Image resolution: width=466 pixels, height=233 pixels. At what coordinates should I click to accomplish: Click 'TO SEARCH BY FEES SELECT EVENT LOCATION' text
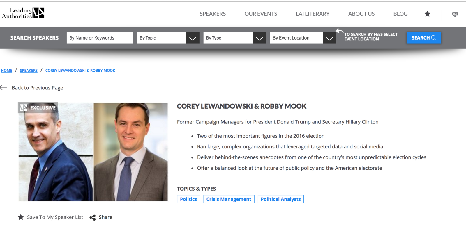[x=371, y=37]
